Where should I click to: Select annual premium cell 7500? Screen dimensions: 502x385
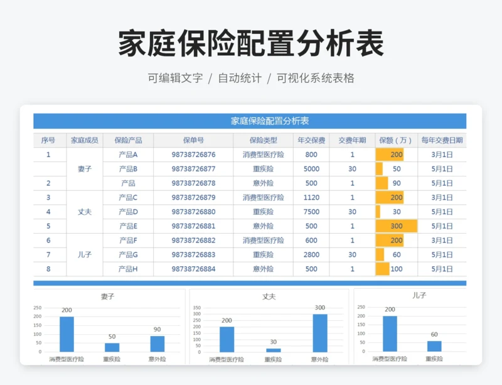(x=311, y=212)
